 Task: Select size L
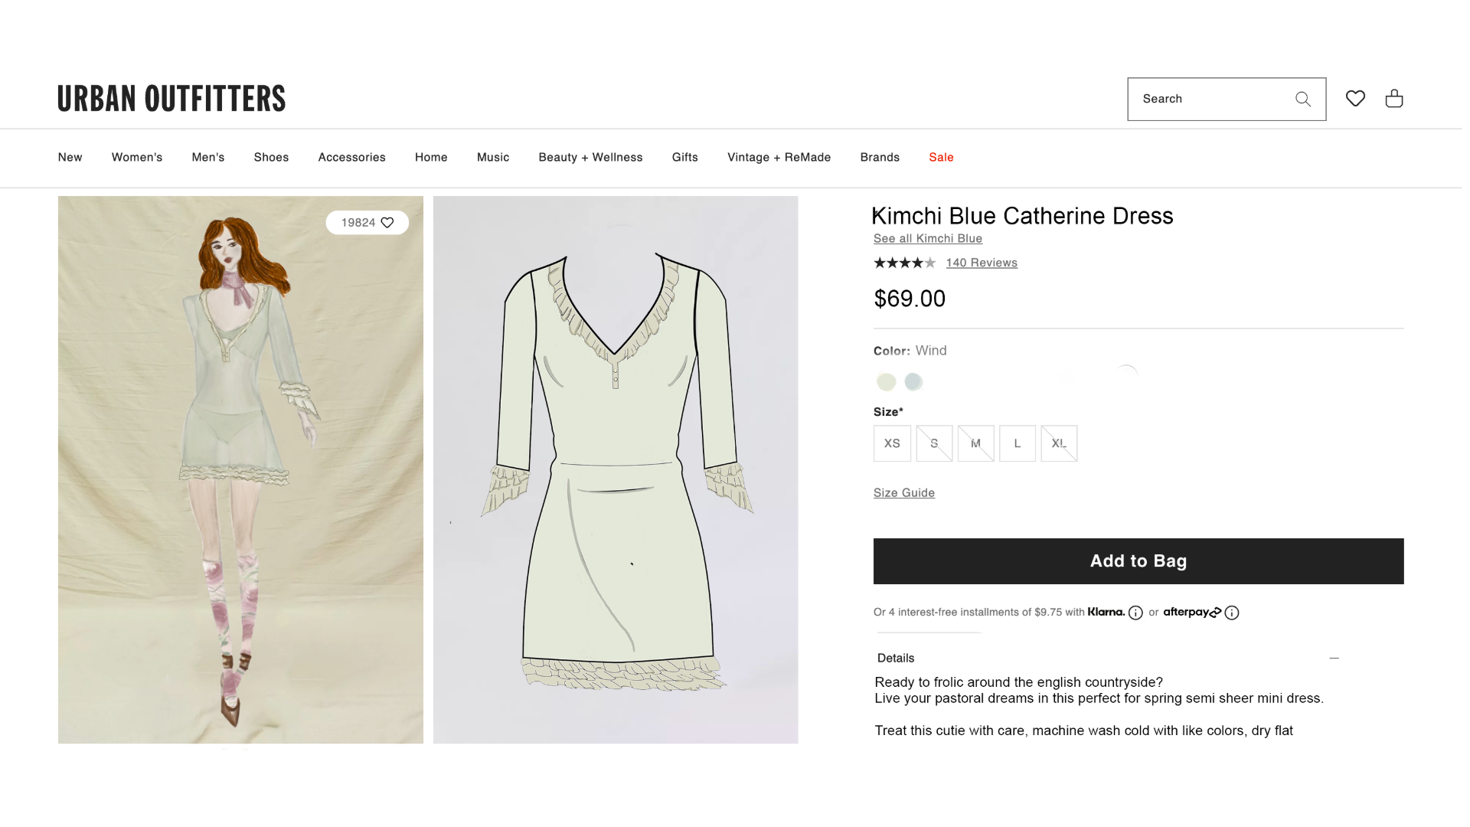[1018, 443]
